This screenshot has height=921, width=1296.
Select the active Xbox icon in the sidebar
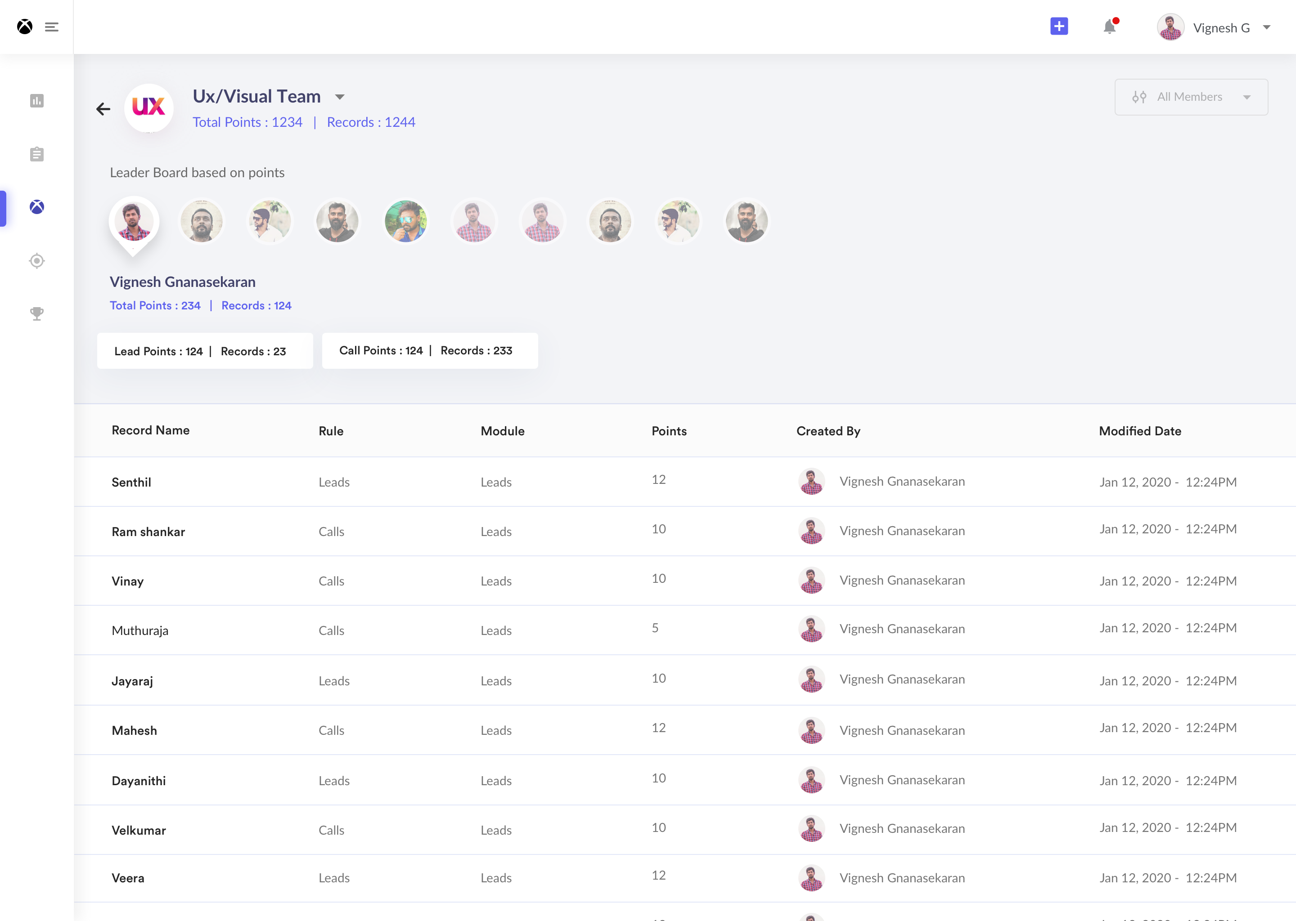pos(37,207)
